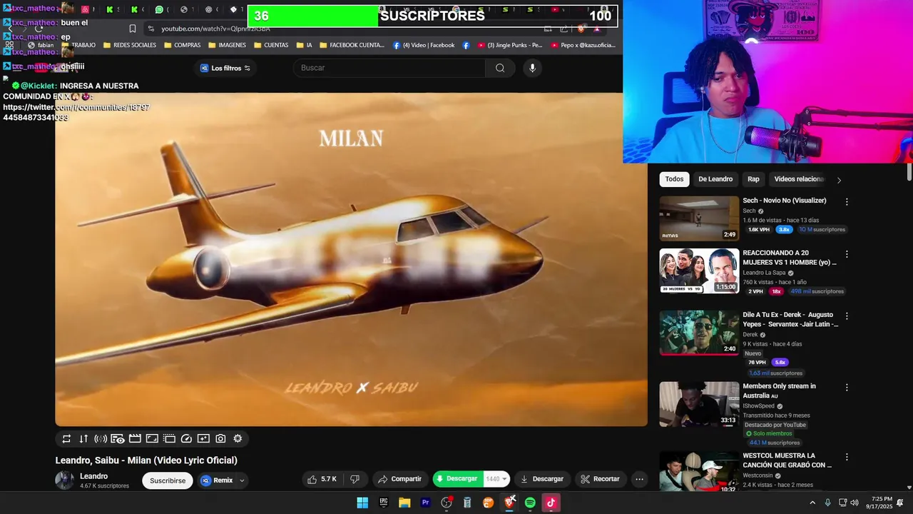Image resolution: width=913 pixels, height=514 pixels.
Task: Open options menu for Sech - Novio No video
Action: point(847,202)
